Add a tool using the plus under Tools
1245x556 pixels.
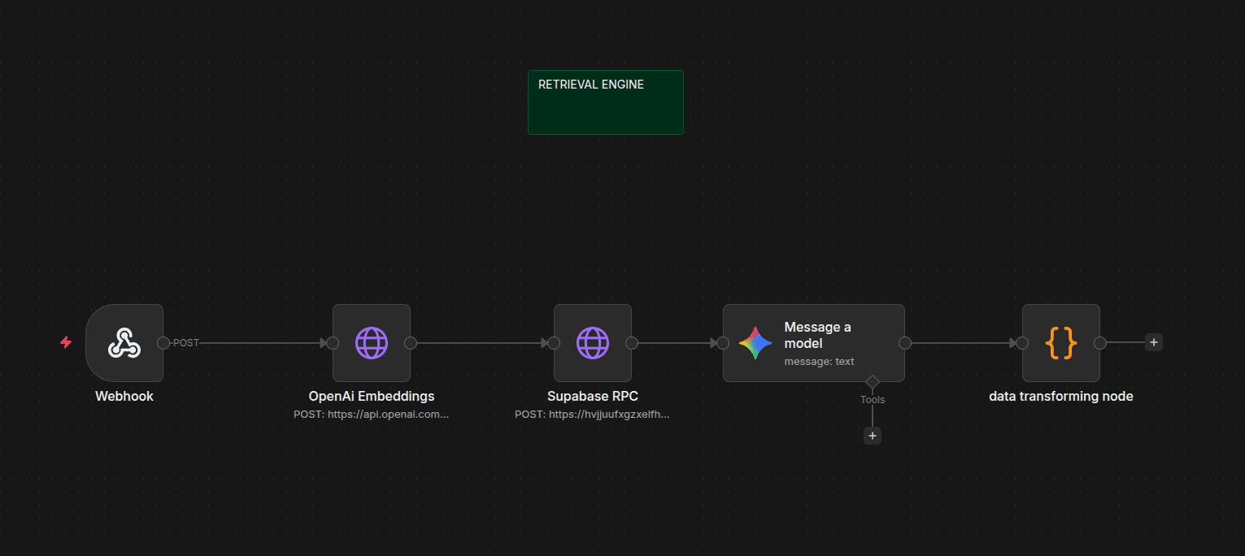pos(873,436)
